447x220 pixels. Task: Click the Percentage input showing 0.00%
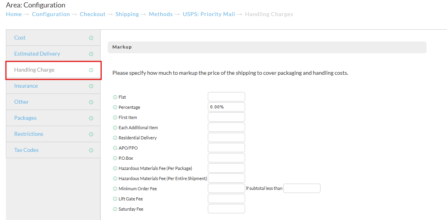pyautogui.click(x=226, y=107)
